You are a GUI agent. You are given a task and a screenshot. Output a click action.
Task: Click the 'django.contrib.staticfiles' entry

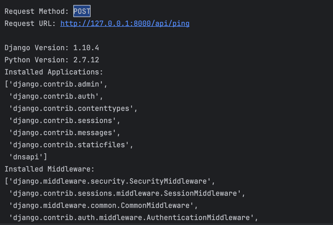click(71, 145)
